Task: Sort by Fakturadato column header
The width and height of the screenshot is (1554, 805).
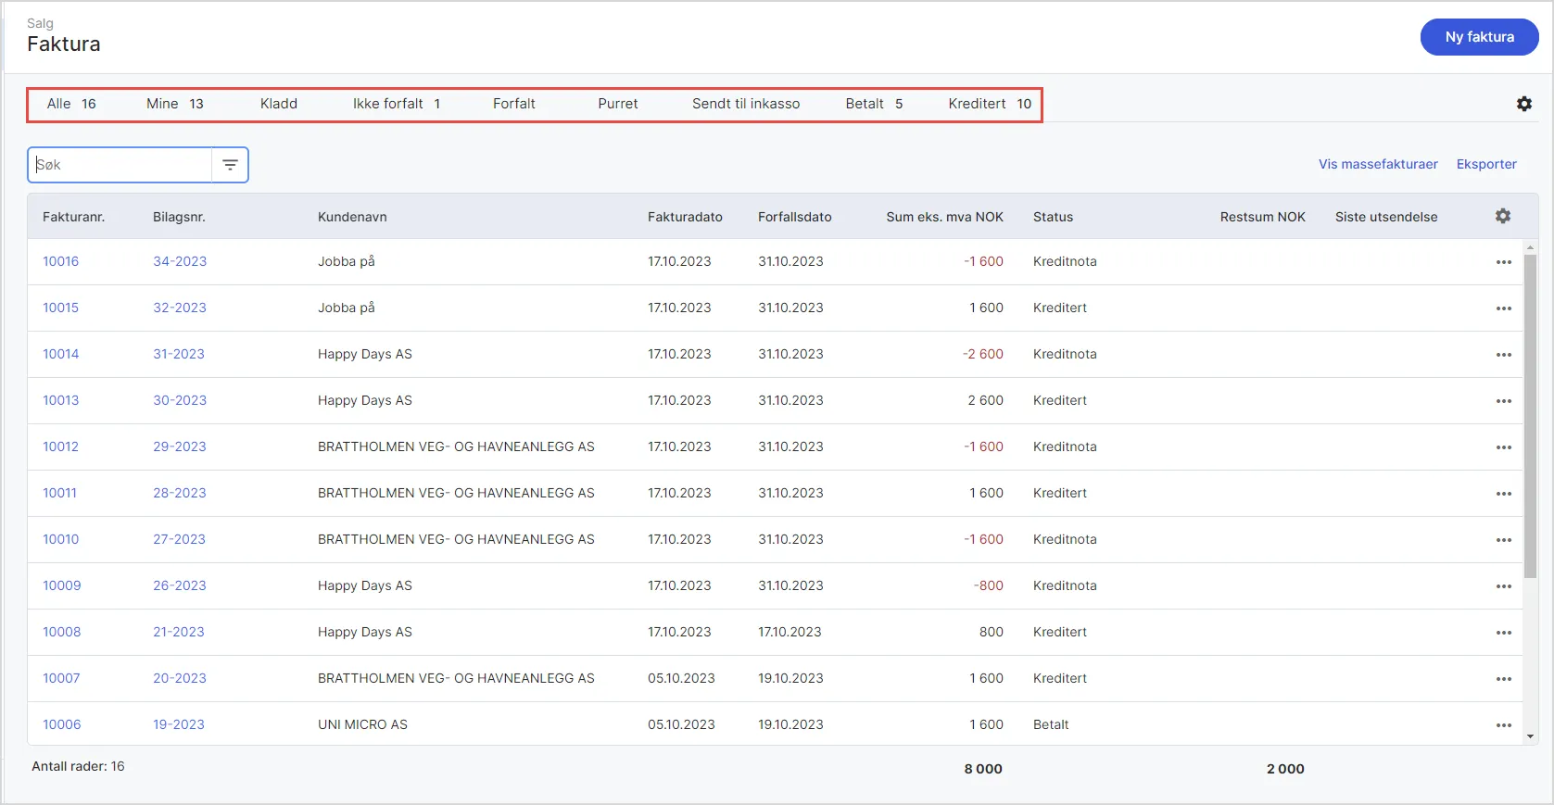Action: (684, 217)
